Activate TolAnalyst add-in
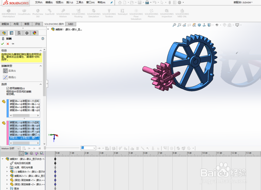This screenshot has width=261, height=190. 122,12
